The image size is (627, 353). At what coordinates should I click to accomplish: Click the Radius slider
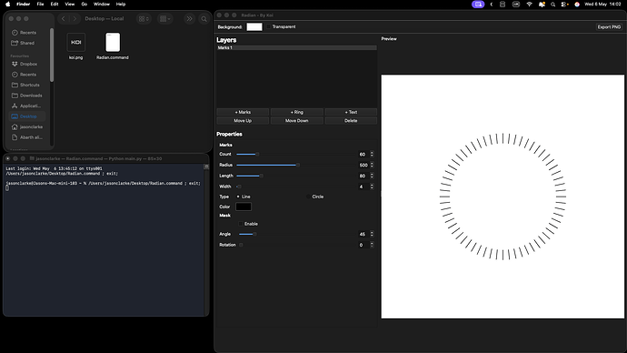296,165
